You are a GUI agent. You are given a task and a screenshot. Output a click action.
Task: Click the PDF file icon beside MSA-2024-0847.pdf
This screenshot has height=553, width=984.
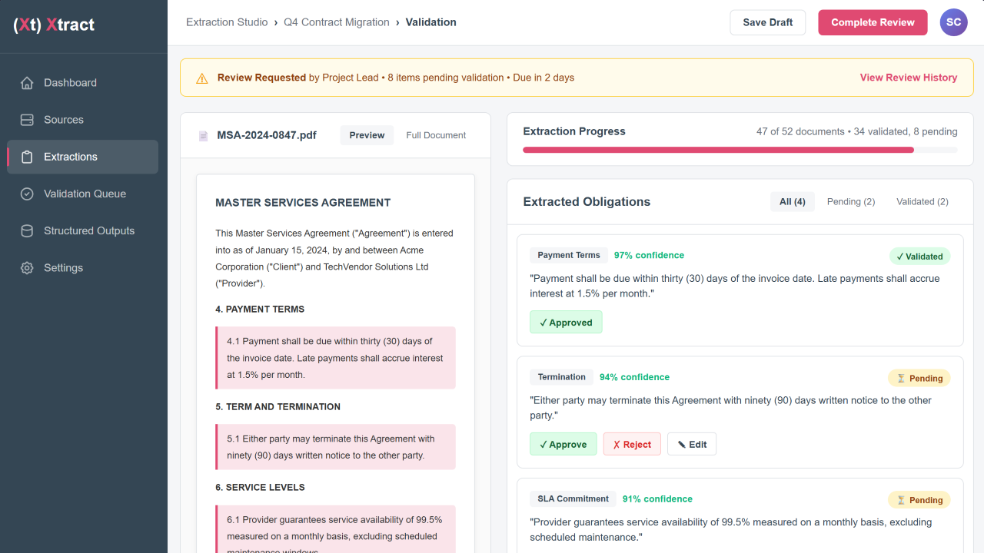point(203,136)
